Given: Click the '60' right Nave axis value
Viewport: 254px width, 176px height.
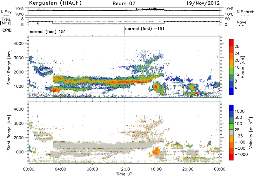Looking at the screenshot, I should pos(227,19).
